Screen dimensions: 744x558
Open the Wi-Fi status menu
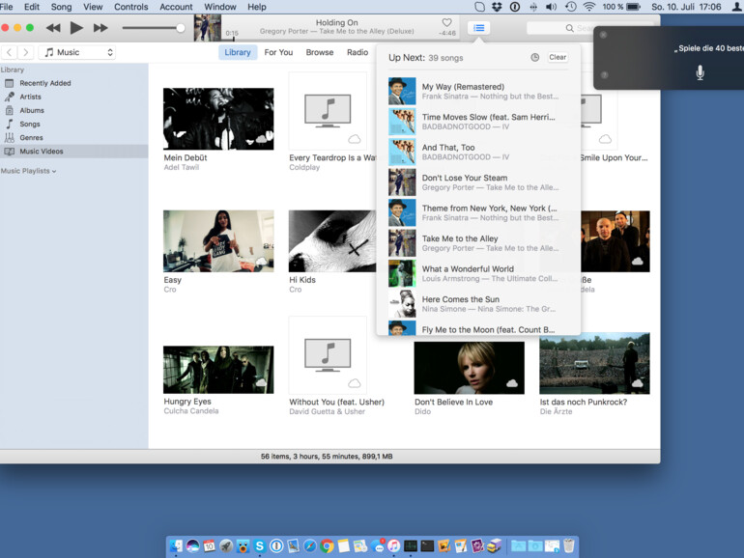pos(588,7)
